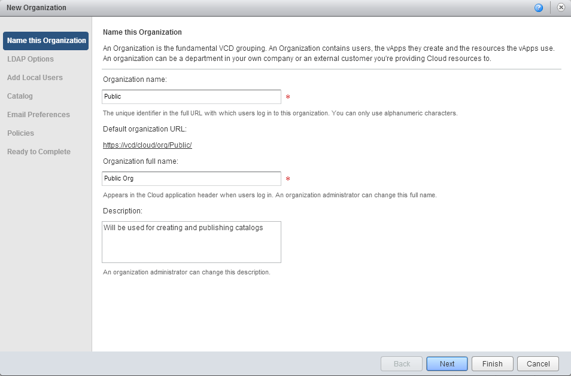The image size is (571, 376).
Task: Open the Add Local Users step
Action: pos(35,78)
